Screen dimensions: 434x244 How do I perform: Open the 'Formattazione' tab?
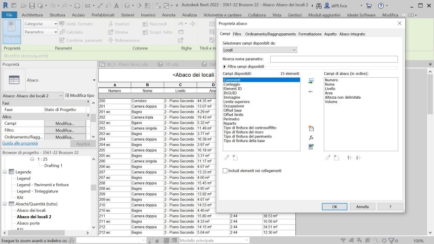pyautogui.click(x=310, y=34)
